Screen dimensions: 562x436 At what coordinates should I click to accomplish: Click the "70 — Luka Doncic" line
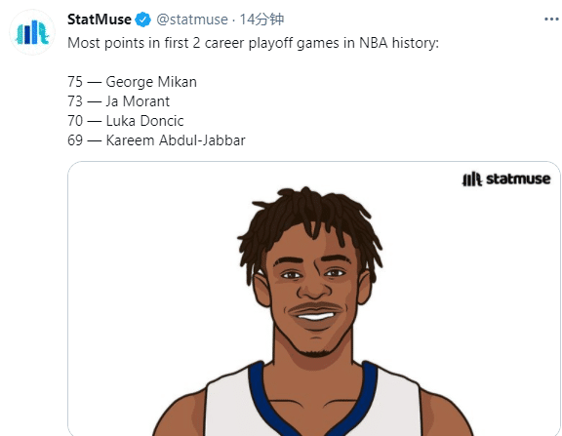click(126, 121)
